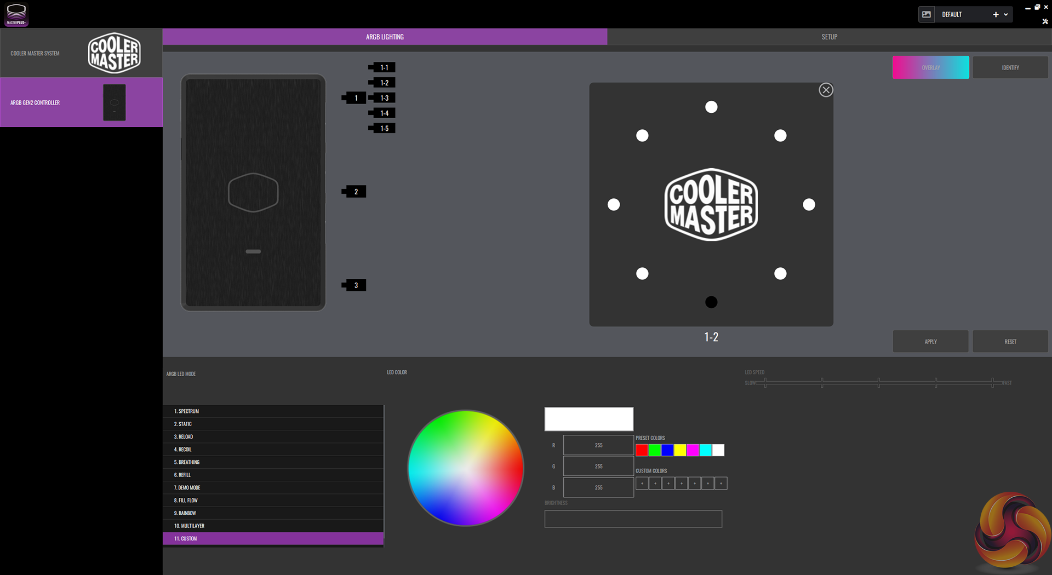This screenshot has height=575, width=1052.
Task: Apply the lighting settings
Action: [930, 341]
